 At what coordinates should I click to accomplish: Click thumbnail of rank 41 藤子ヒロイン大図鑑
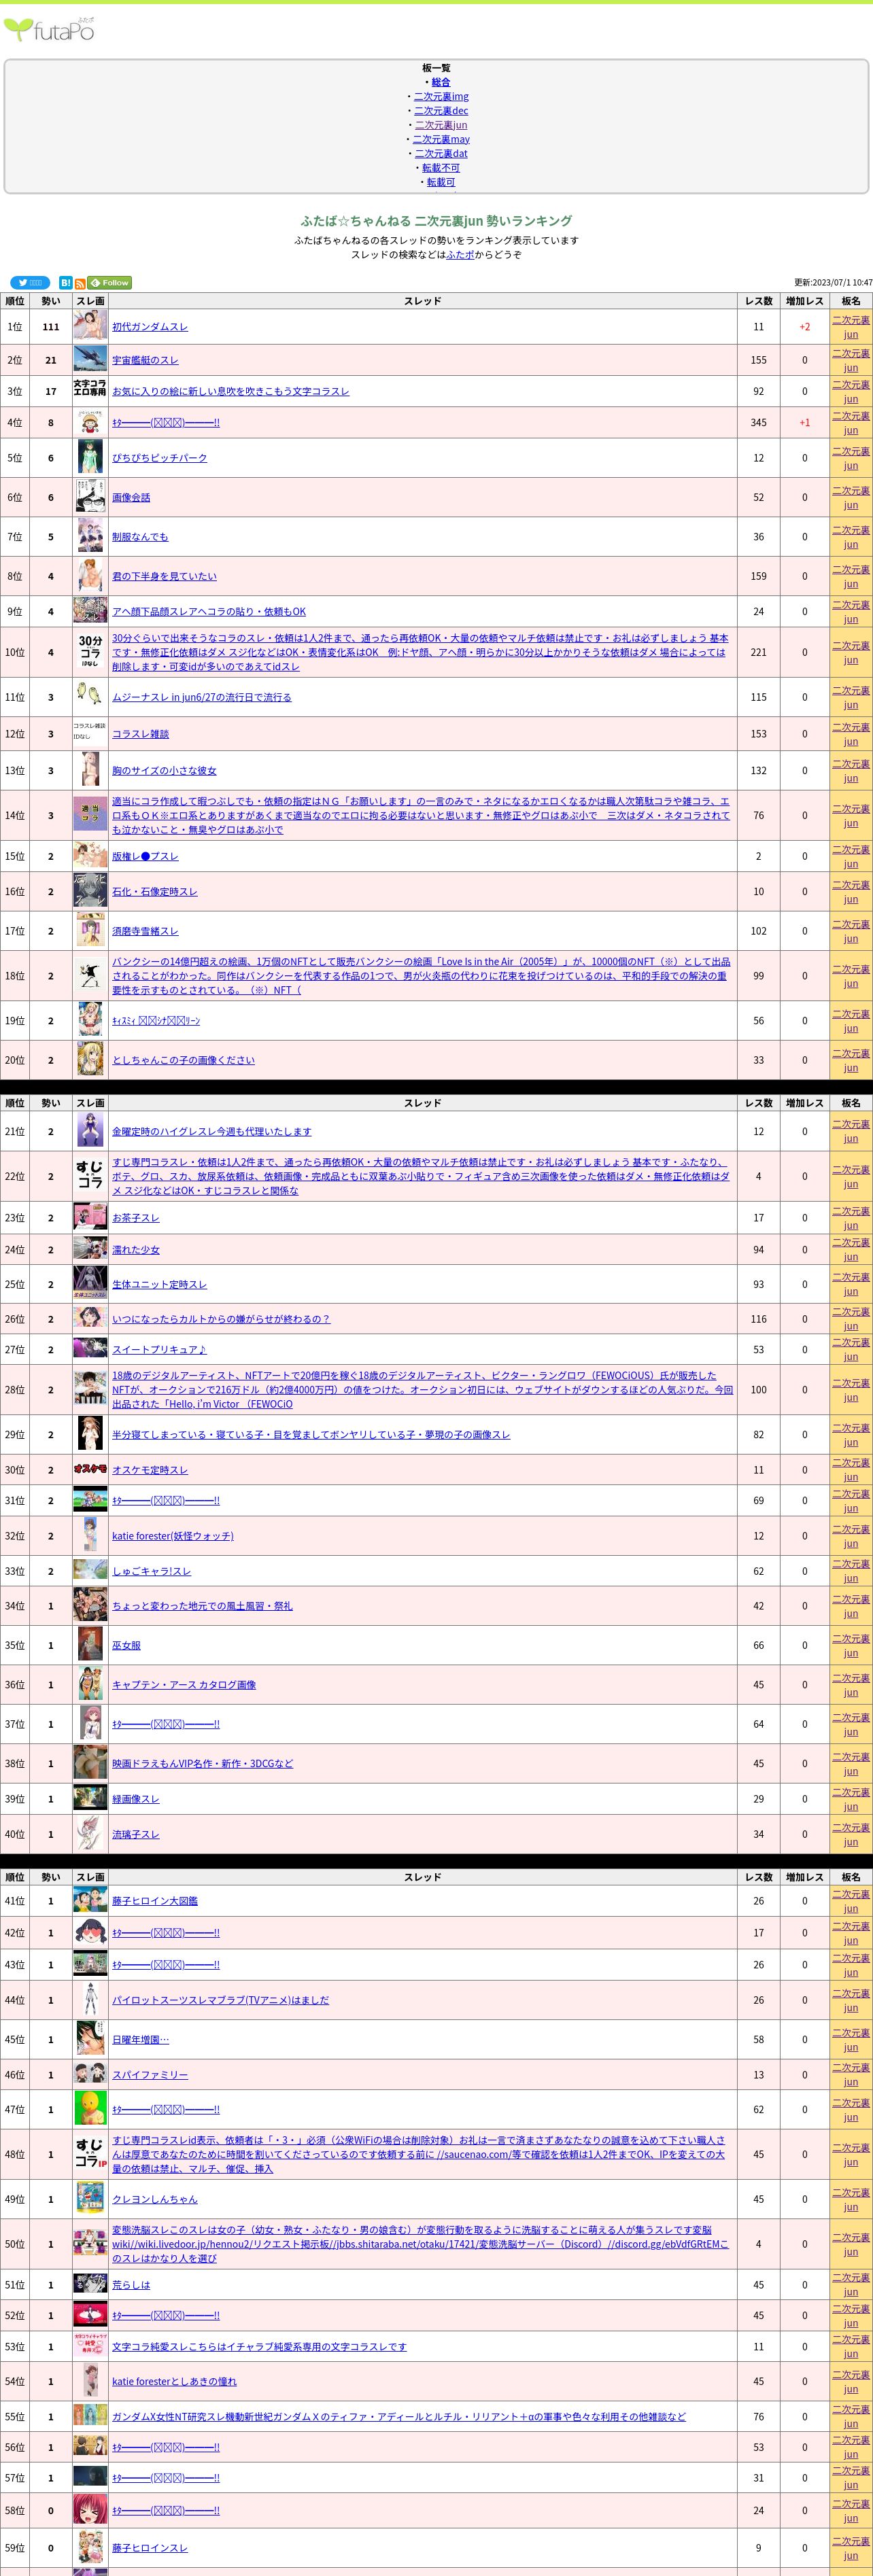(x=90, y=1900)
